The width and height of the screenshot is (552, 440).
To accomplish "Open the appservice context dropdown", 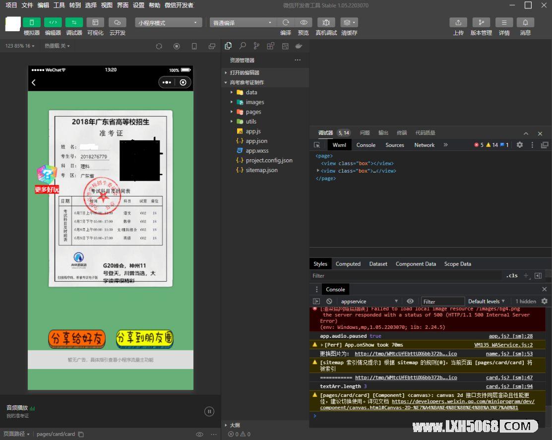I will pos(369,301).
